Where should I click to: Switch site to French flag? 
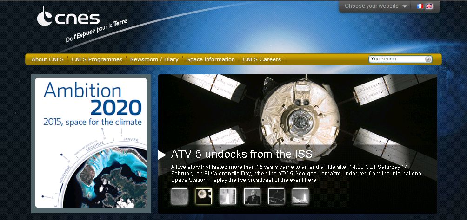[x=420, y=6]
